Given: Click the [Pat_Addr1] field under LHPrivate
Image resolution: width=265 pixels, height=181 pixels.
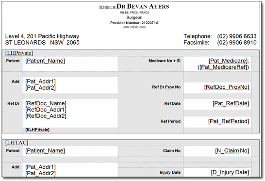Looking at the screenshot, I should click(40, 82).
